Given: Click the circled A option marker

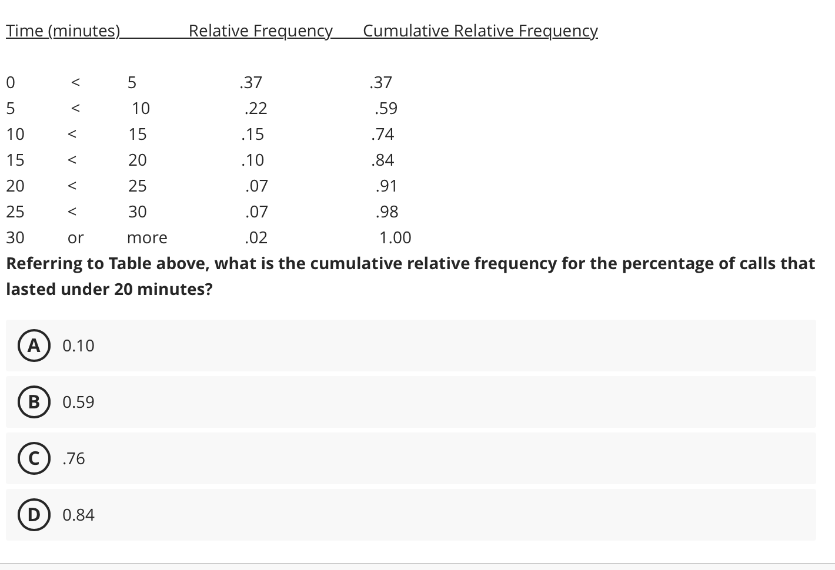Looking at the screenshot, I should point(34,346).
